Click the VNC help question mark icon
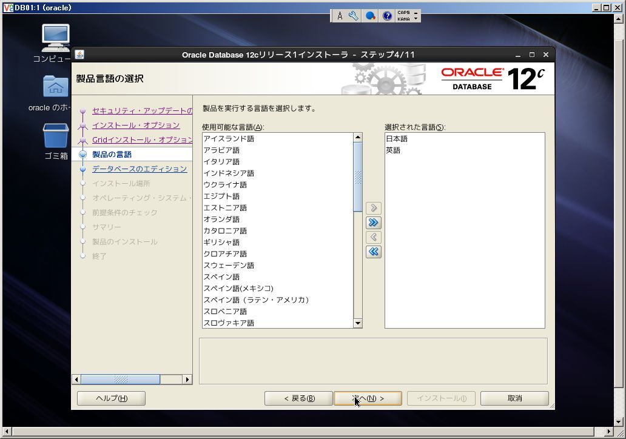 pos(386,16)
